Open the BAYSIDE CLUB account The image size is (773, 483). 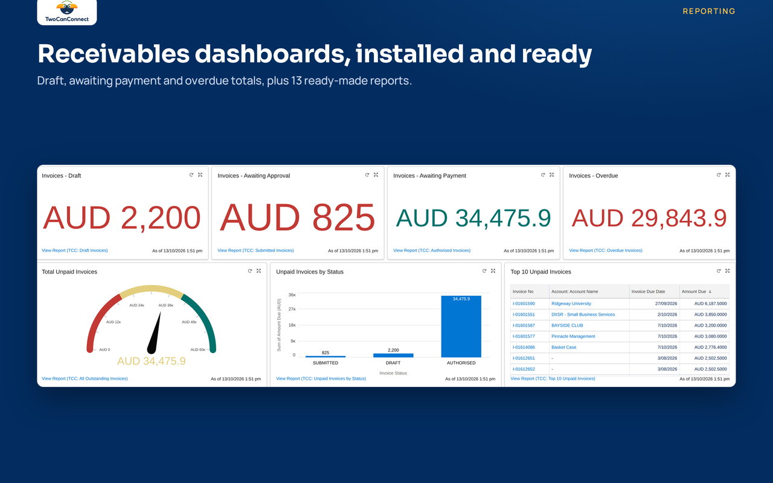(567, 325)
